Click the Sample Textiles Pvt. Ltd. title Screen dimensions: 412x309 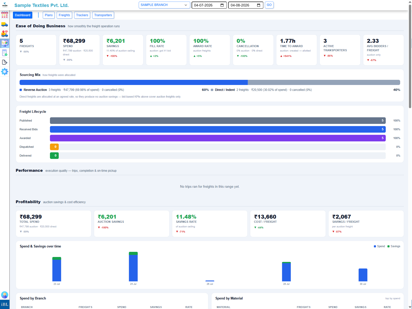(x=41, y=5)
